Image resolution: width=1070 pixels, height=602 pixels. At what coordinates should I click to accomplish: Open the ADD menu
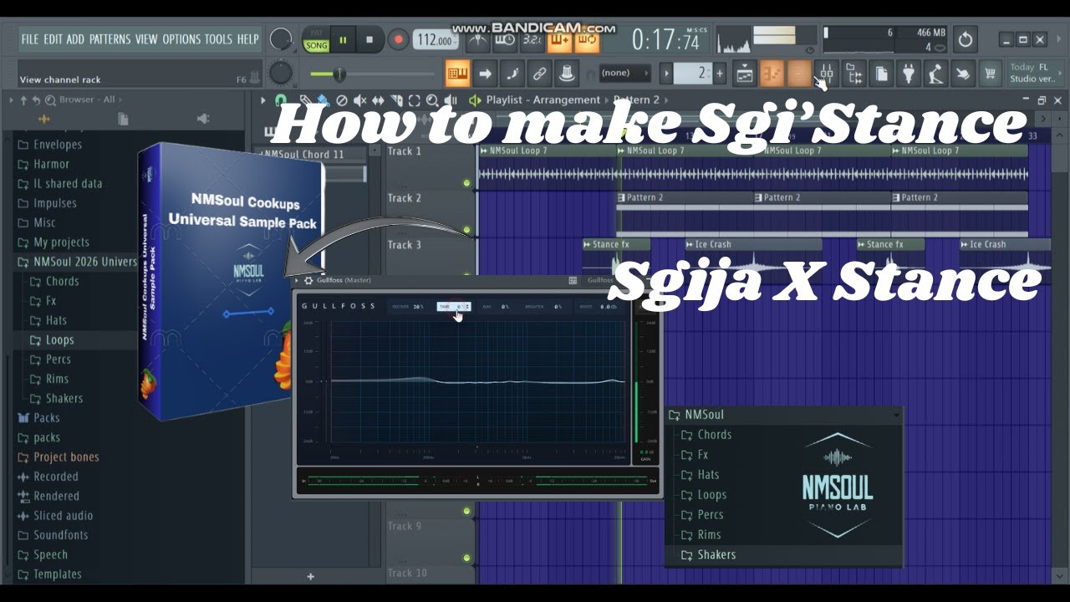(76, 39)
